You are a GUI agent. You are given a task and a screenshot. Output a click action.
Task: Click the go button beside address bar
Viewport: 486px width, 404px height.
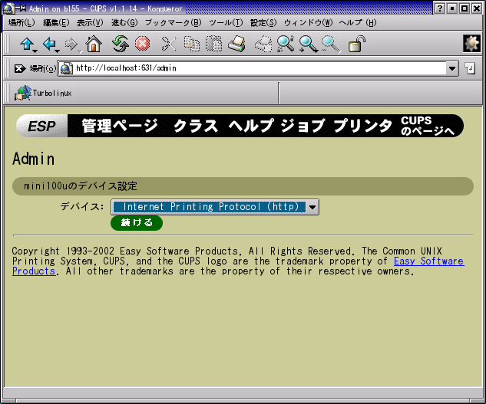(x=470, y=68)
